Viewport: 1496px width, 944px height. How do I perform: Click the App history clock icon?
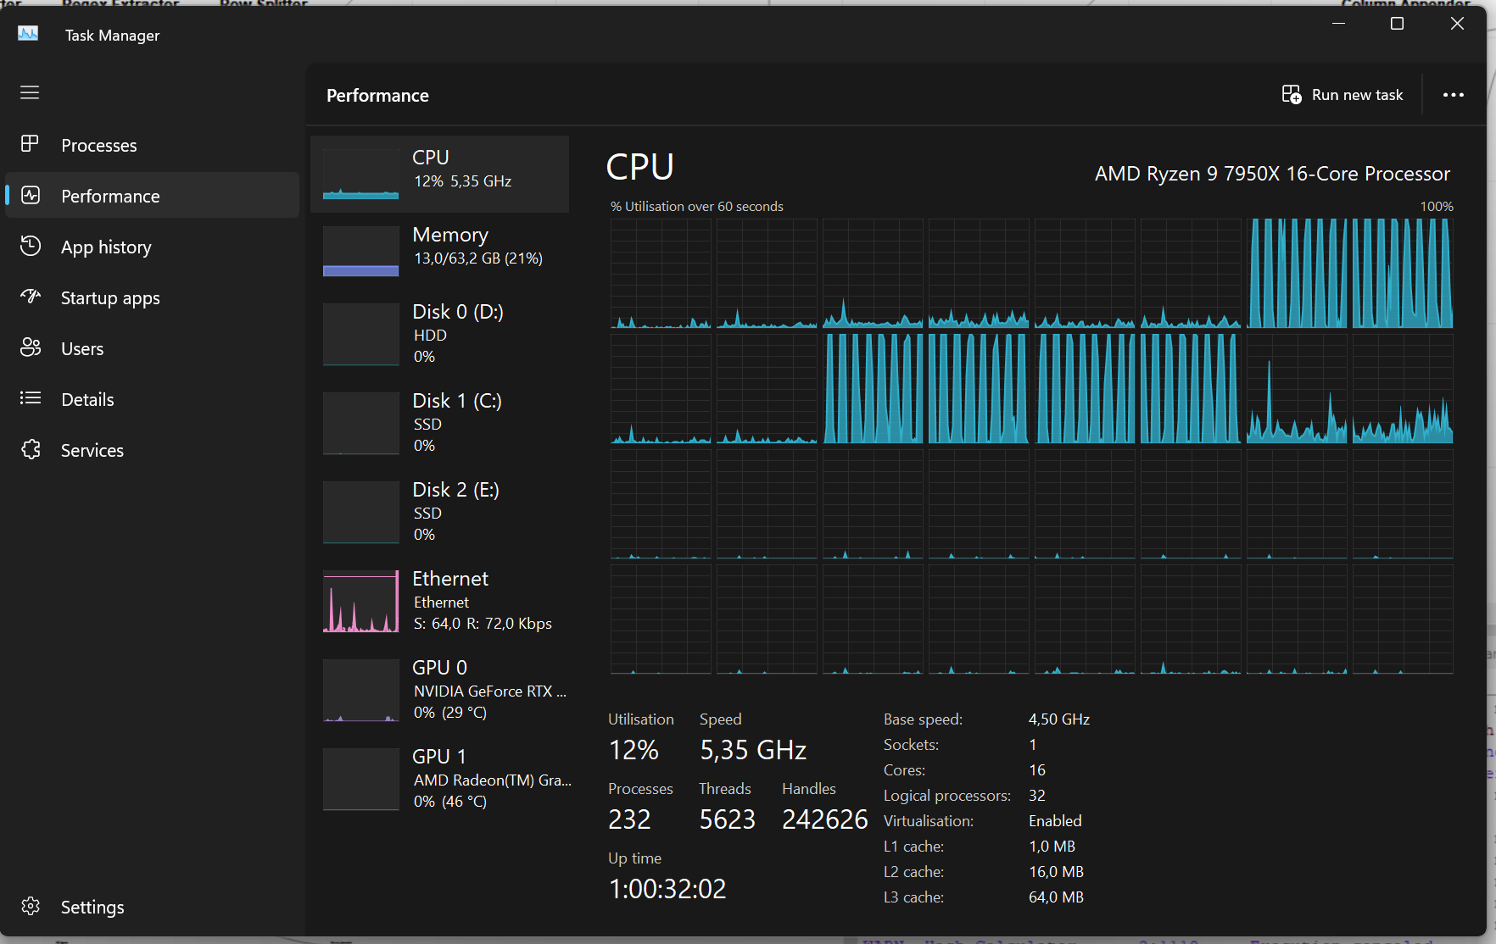coord(31,246)
